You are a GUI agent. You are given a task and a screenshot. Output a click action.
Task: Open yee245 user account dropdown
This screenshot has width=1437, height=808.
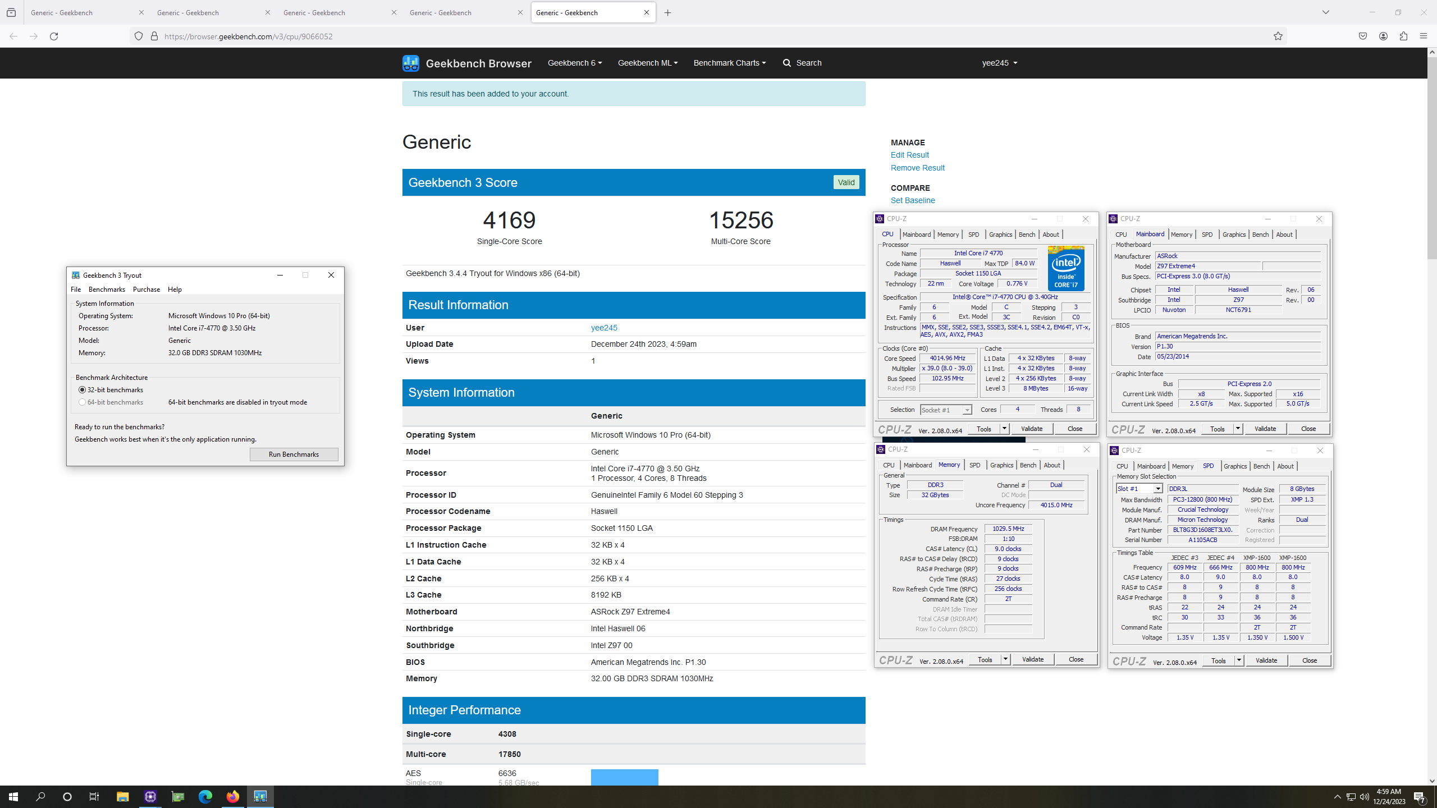[x=1000, y=63]
